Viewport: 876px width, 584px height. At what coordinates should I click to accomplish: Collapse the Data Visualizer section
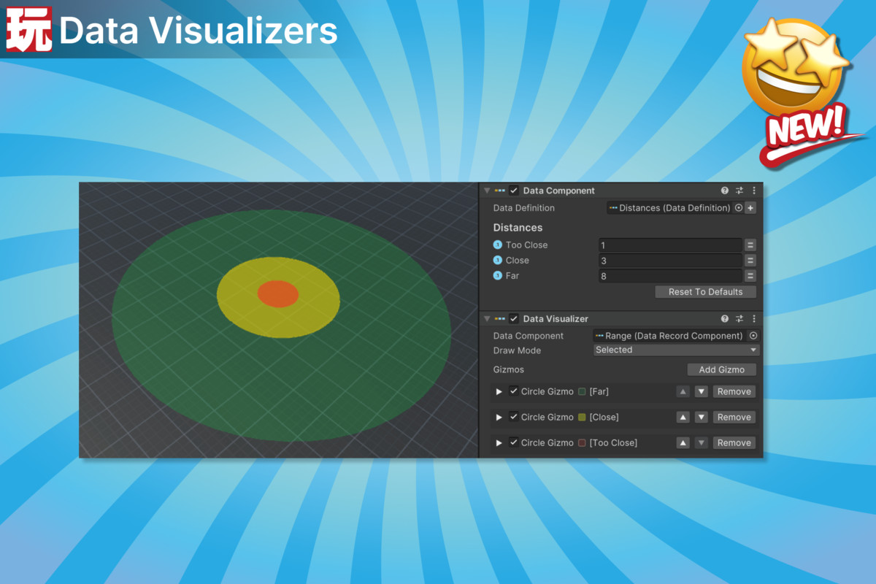[487, 320]
